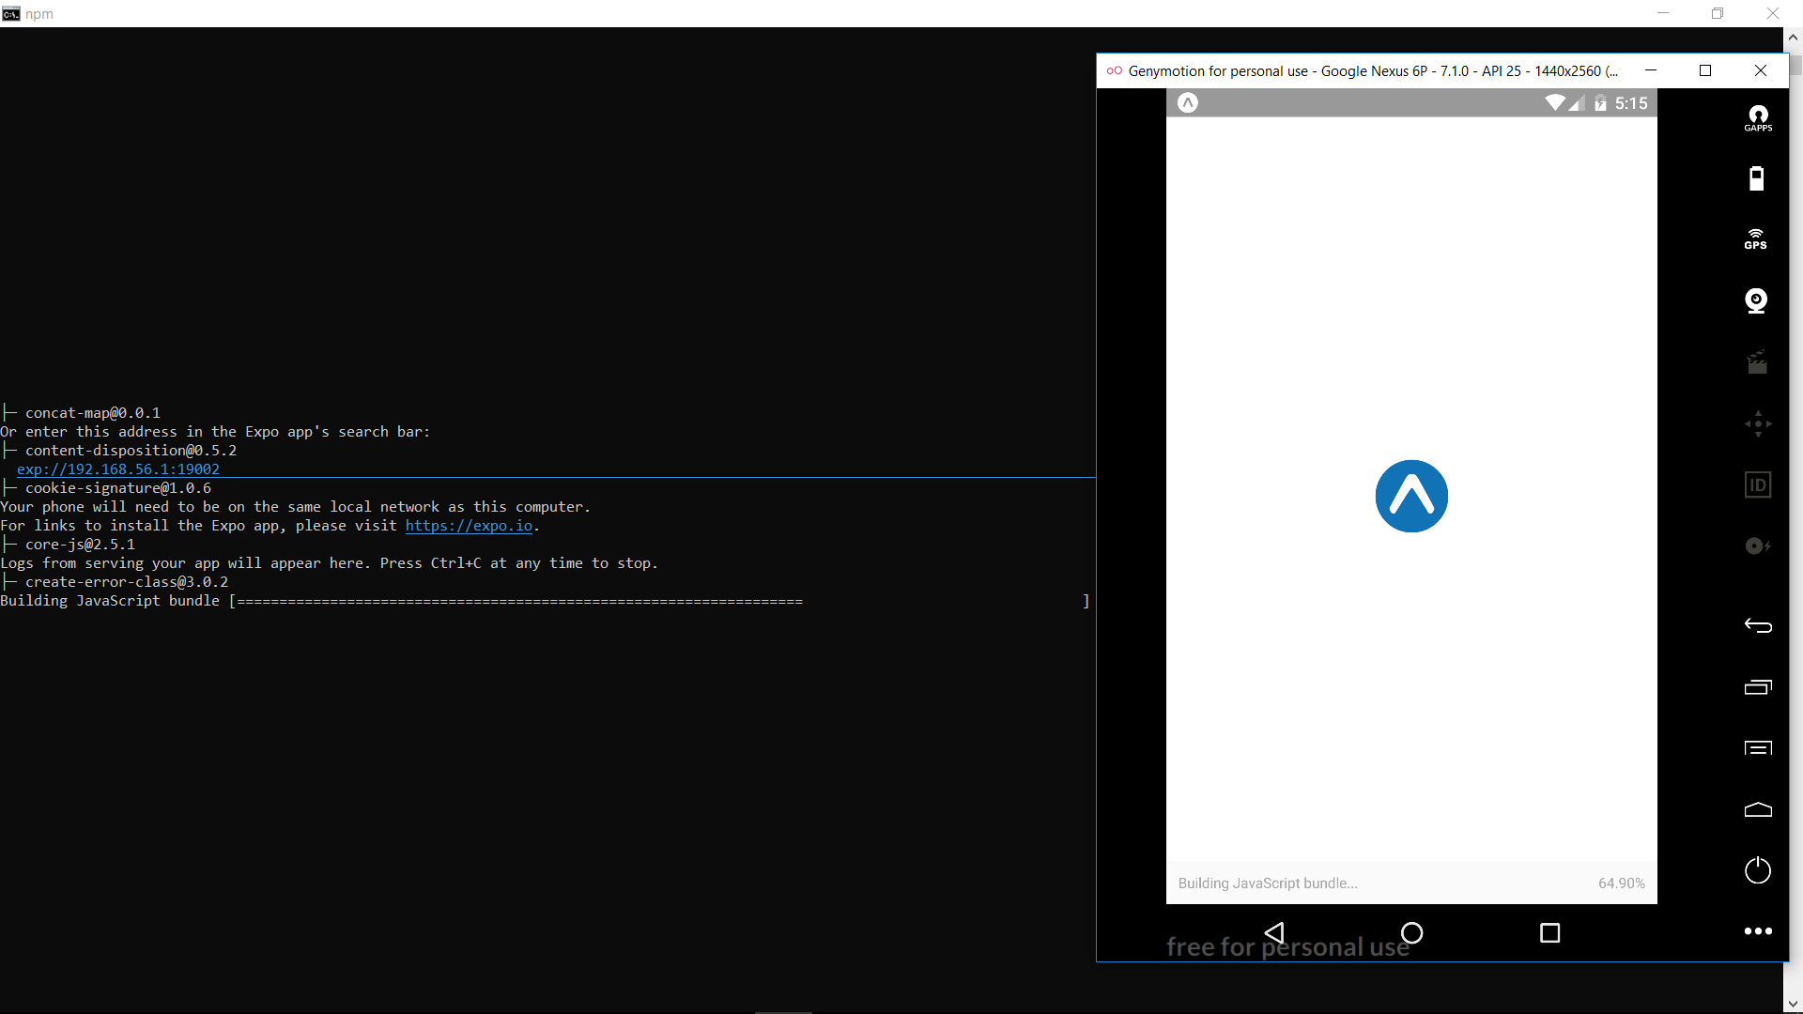Image resolution: width=1803 pixels, height=1014 pixels.
Task: Tap the Expo logo in emulator center
Action: click(x=1411, y=496)
